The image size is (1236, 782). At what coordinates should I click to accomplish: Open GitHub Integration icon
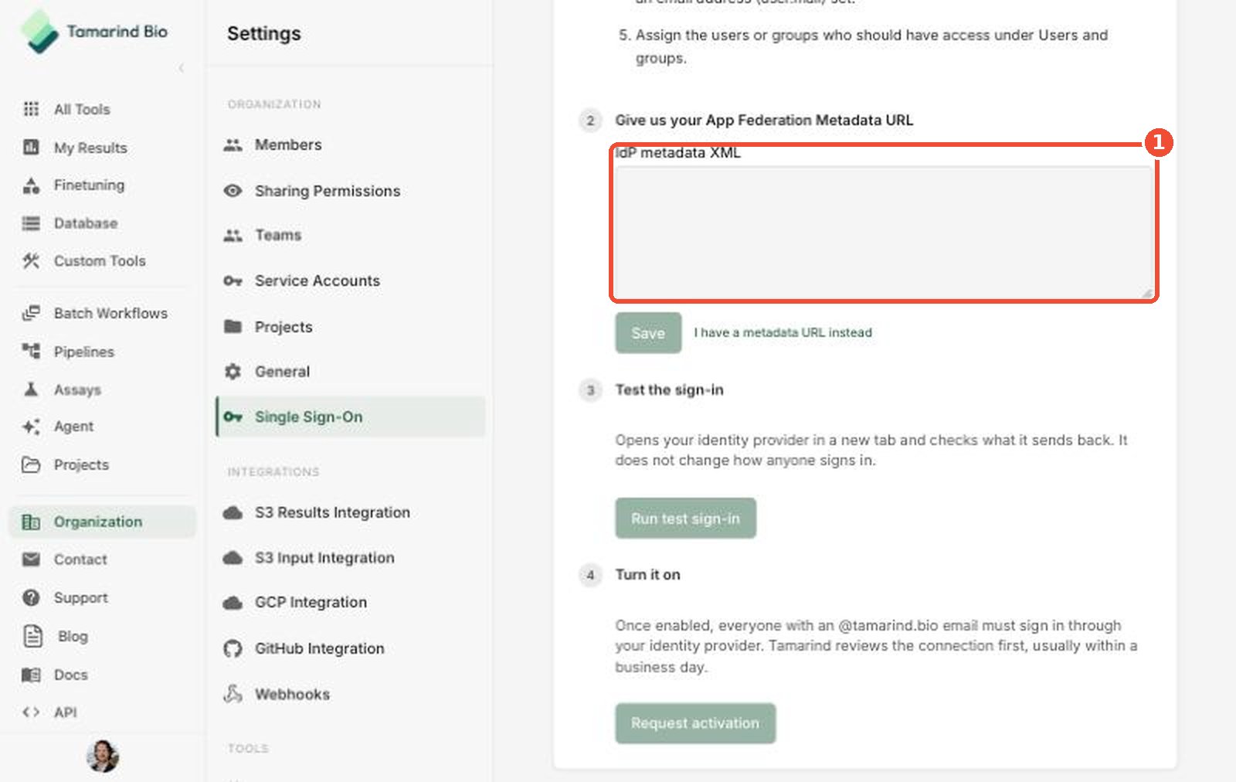233,648
